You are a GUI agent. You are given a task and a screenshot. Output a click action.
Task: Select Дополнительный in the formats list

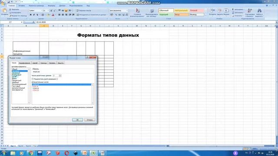[18, 88]
